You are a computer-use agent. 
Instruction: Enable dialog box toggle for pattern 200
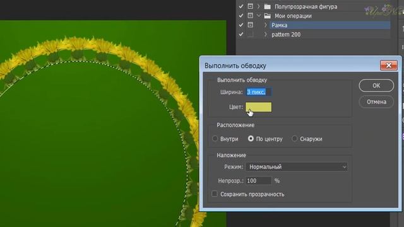point(250,34)
